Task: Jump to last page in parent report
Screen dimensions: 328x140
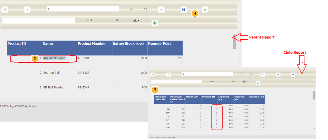Action: 183,10
